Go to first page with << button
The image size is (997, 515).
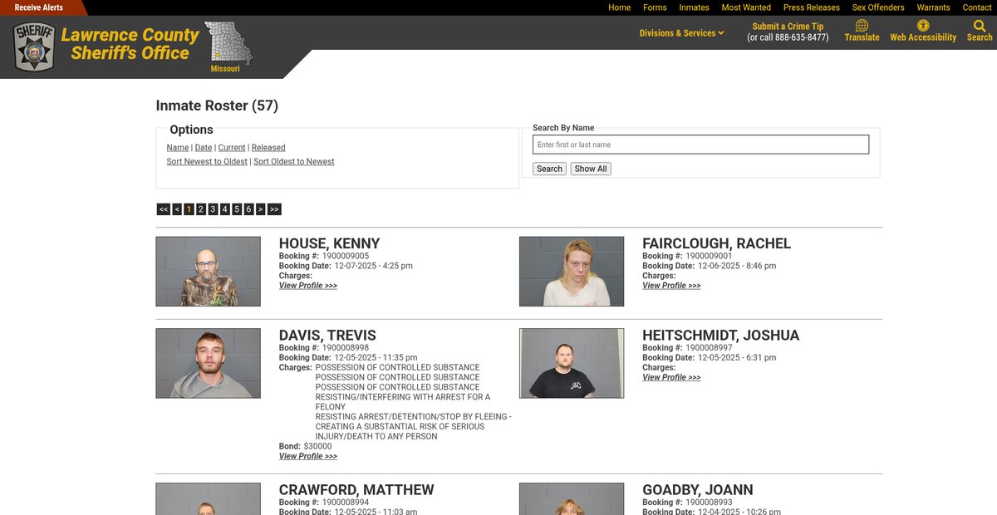164,209
